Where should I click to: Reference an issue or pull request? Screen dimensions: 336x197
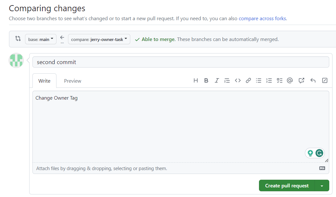[301, 81]
